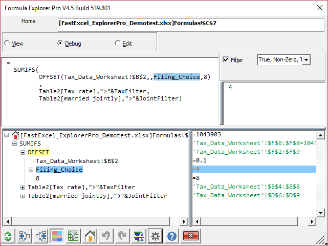328x246 pixels.
Task: Click results pane scroll down arrow
Action: tap(320, 213)
